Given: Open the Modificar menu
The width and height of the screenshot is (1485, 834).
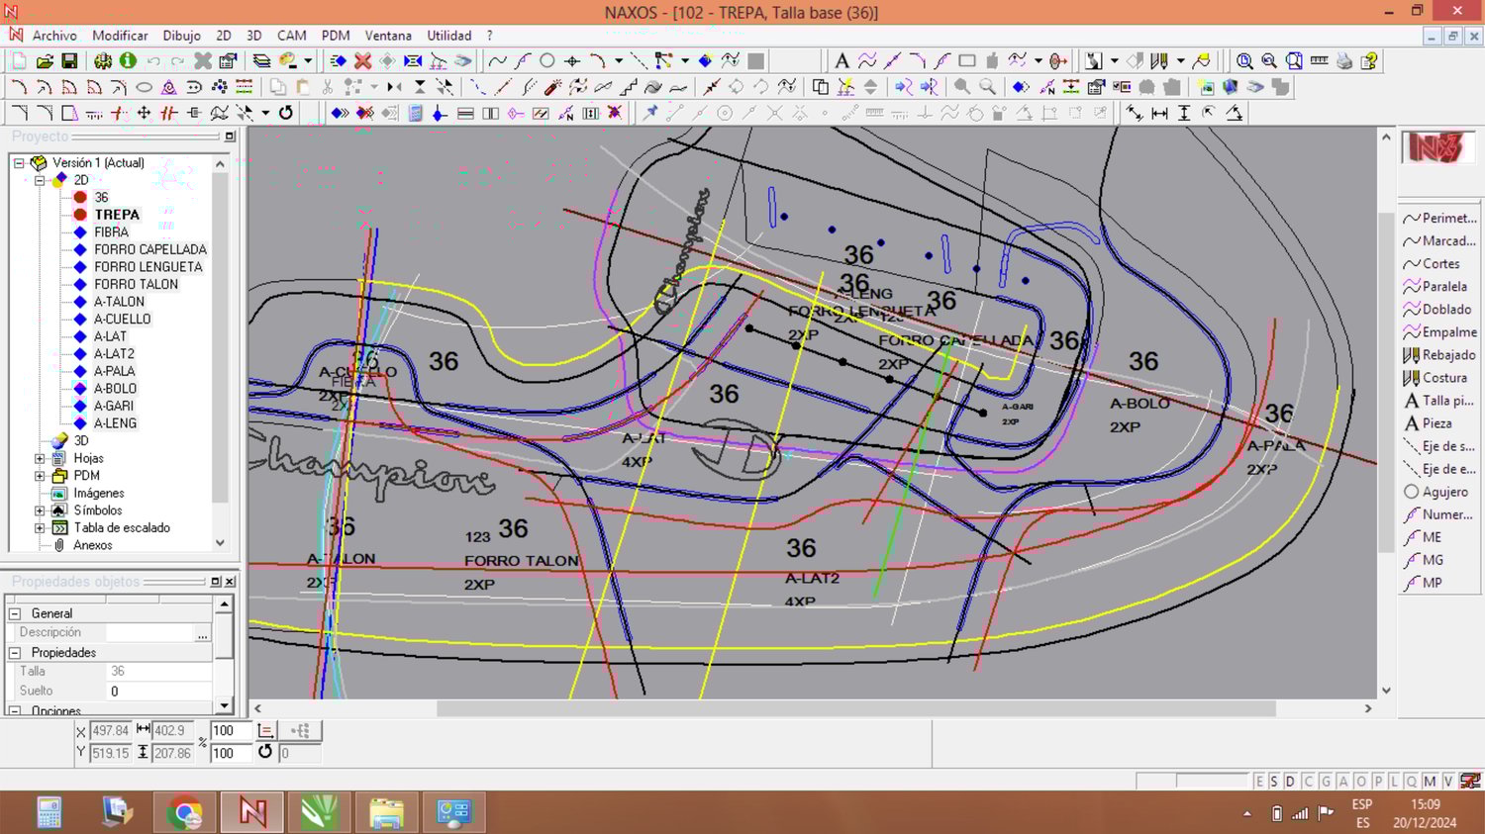Looking at the screenshot, I should tap(120, 36).
